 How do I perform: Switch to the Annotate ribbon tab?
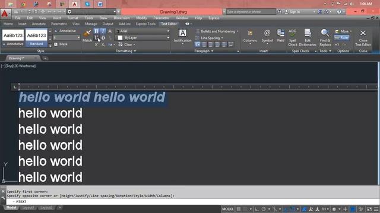[39, 24]
